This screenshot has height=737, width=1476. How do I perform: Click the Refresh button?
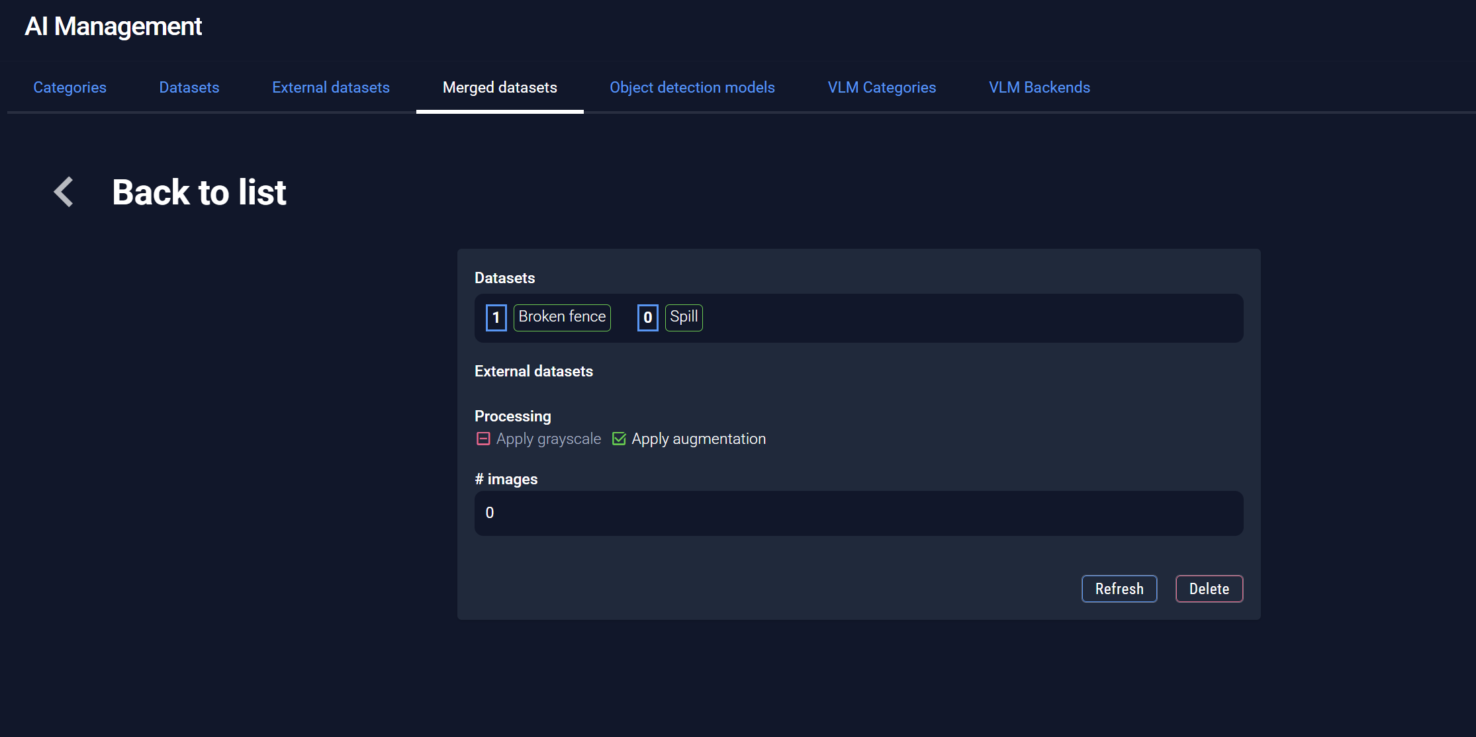1119,588
